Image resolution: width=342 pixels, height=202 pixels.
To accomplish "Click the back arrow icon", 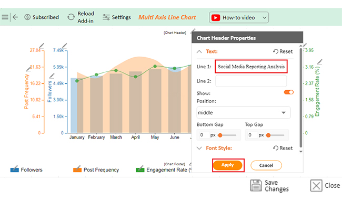I will point(15,17).
